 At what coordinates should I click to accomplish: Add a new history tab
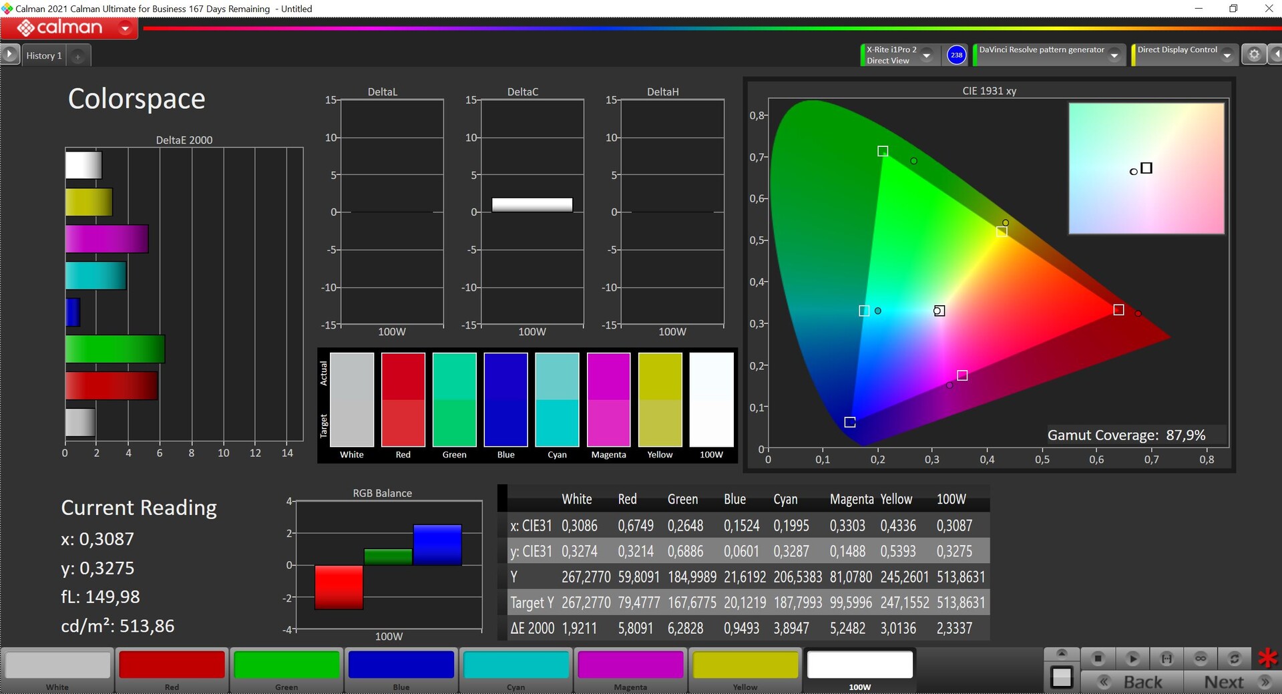(77, 56)
